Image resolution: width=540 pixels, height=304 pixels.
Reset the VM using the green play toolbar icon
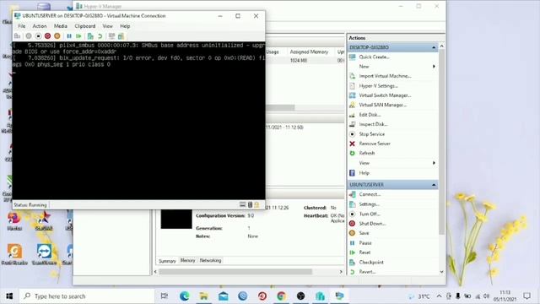pos(78,36)
